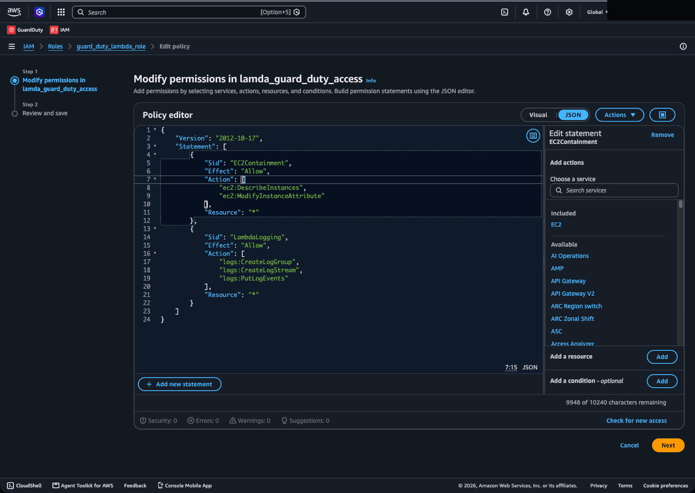Open Agent Toolkit for AWS in the footer
The width and height of the screenshot is (695, 493).
[83, 485]
